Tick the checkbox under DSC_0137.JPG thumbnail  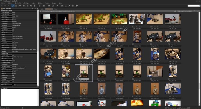click(x=44, y=79)
